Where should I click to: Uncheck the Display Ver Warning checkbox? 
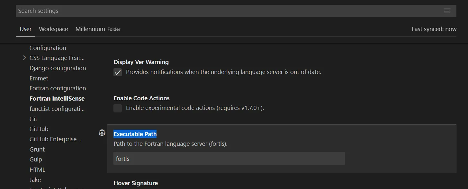tap(118, 72)
